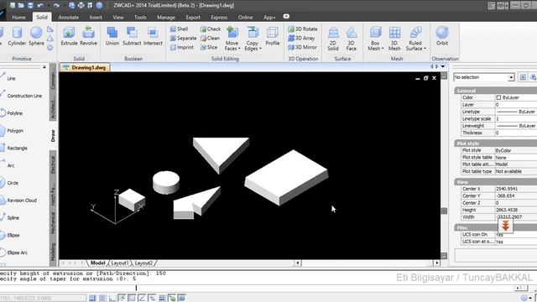Click the quick select icon in Properties panel
The width and height of the screenshot is (537, 302).
[x=533, y=77]
